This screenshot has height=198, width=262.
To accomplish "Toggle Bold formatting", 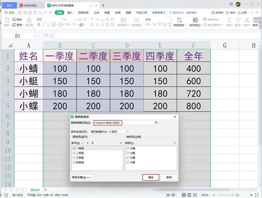I will click(x=39, y=25).
